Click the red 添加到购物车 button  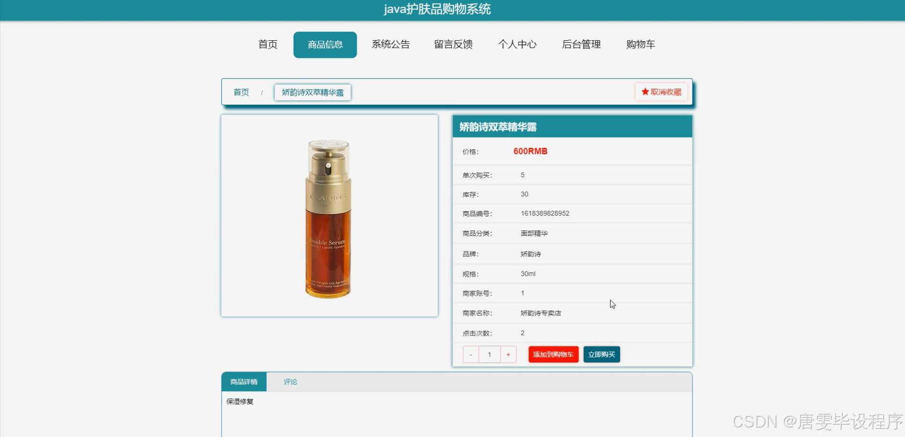(553, 355)
